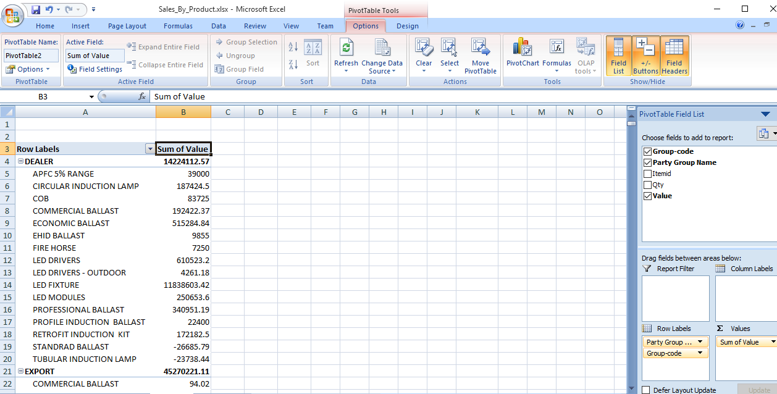
Task: Refresh the PivotTable data
Action: coord(346,56)
